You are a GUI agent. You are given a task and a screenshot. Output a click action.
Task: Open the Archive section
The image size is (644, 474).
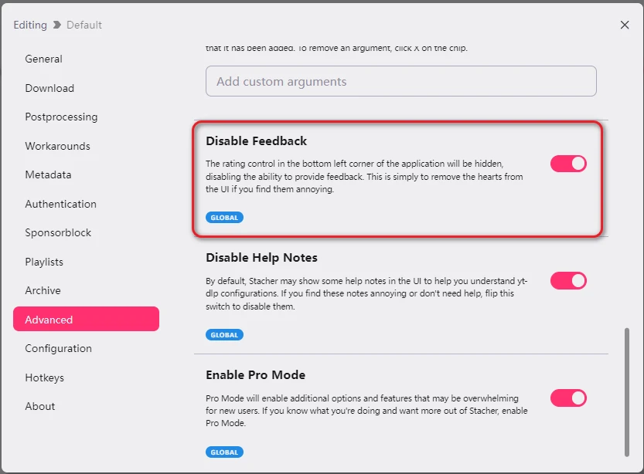click(43, 290)
